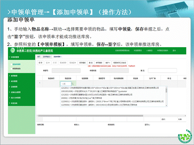Screen dimensions: 194x145
Task: Select suggestion starting with 1001001008
Action: (113, 91)
